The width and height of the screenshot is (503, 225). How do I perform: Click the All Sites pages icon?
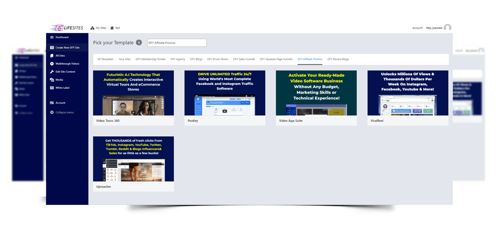52,55
